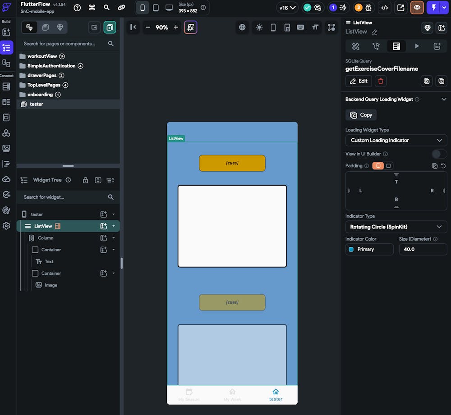This screenshot has width=451, height=415.
Task: Open the developer code view icon
Action: click(384, 8)
